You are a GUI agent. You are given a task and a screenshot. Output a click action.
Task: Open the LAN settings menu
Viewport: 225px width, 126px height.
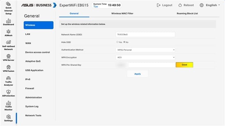coord(28,34)
